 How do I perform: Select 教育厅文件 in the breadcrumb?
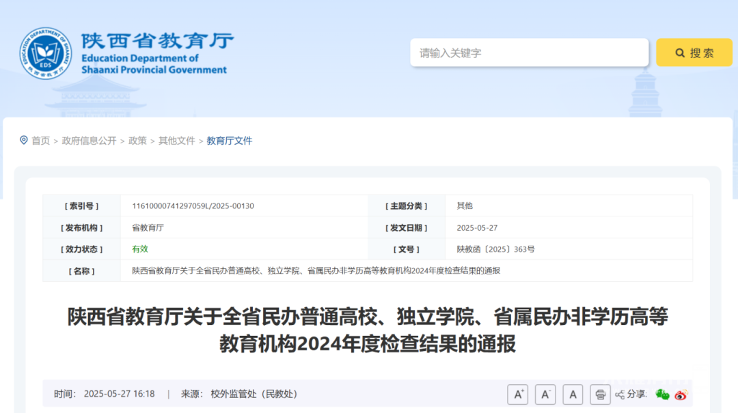pos(230,141)
